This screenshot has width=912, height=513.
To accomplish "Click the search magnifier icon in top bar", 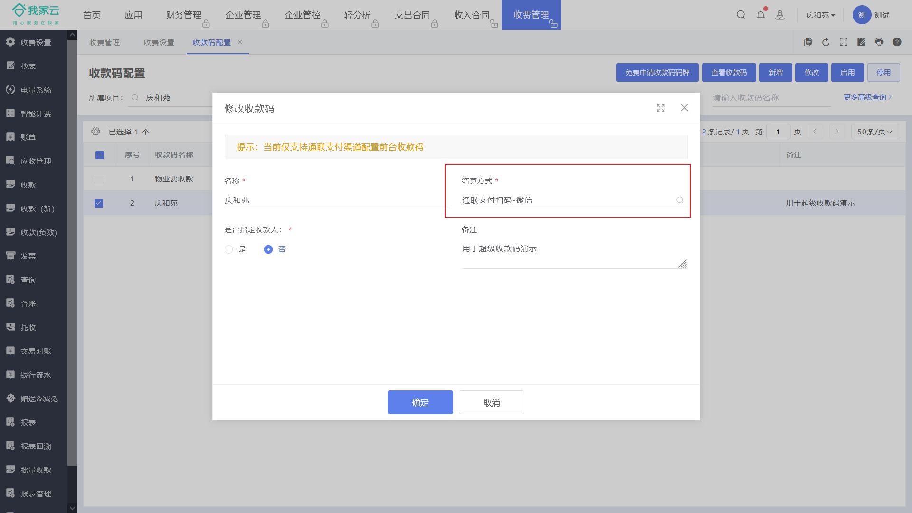I will pyautogui.click(x=741, y=15).
